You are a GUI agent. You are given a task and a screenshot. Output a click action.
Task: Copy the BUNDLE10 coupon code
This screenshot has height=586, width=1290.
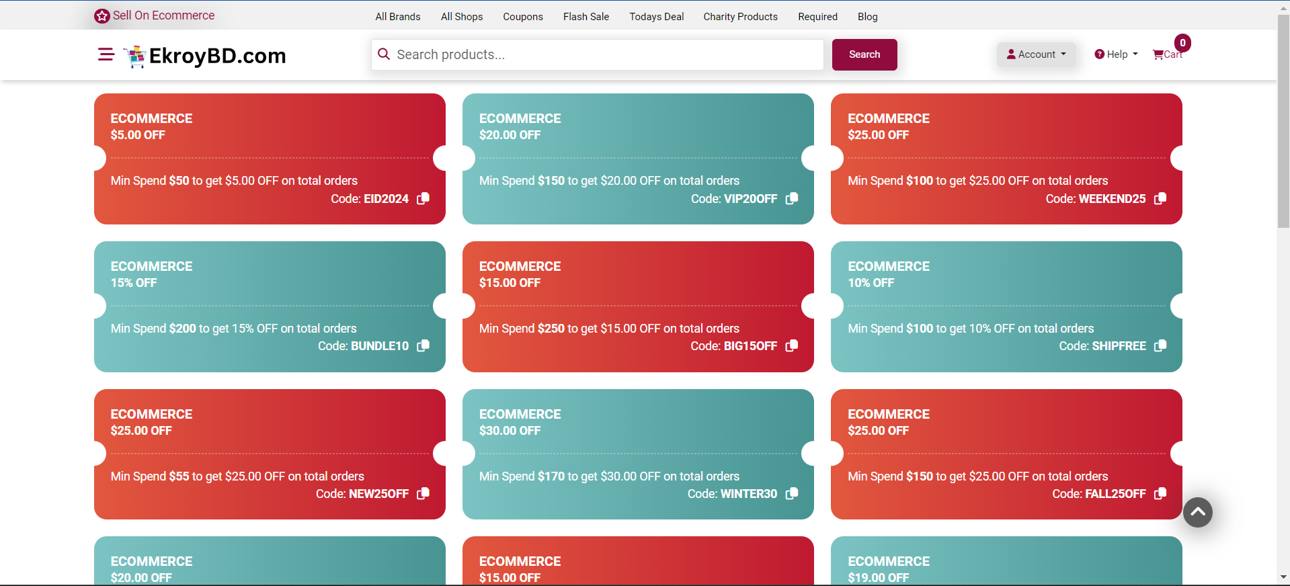click(x=423, y=345)
